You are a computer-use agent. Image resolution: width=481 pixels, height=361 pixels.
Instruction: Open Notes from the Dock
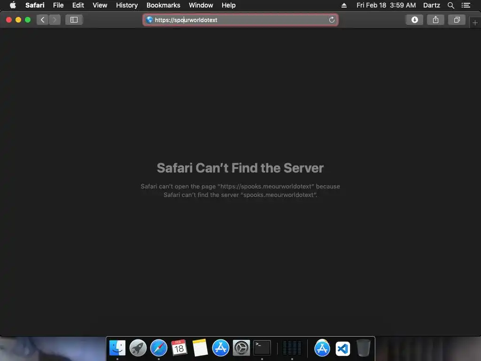click(200, 348)
